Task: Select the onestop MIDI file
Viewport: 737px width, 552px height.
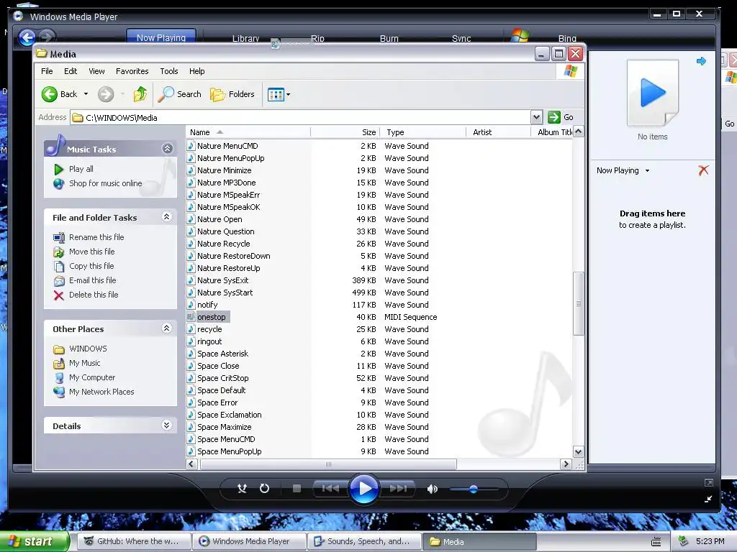Action: click(211, 317)
